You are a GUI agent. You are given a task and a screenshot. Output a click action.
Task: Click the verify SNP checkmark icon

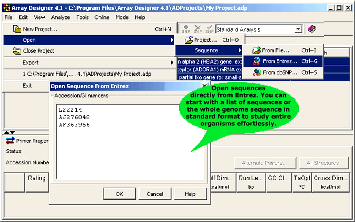click(x=209, y=29)
